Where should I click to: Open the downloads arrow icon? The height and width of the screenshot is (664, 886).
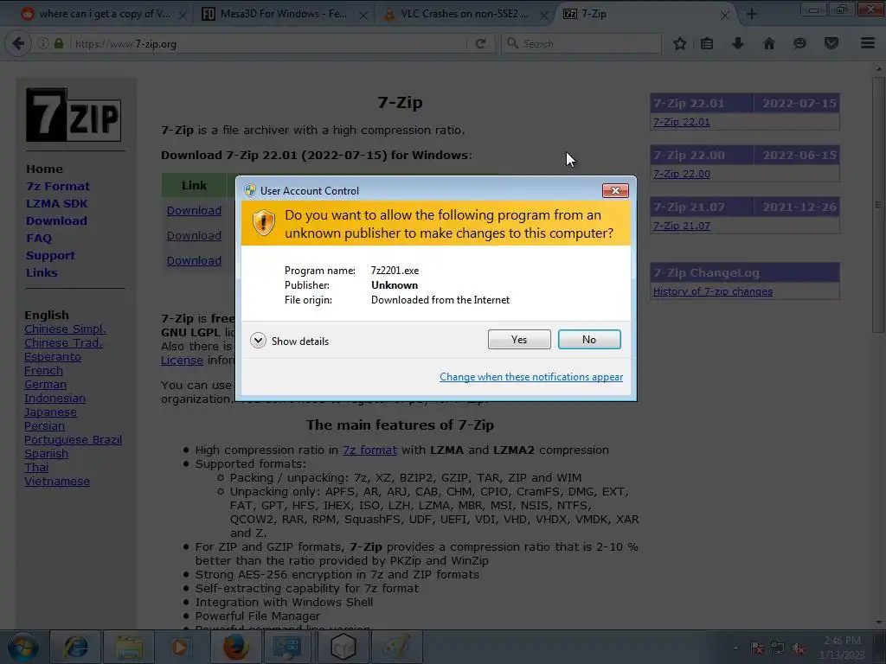[x=737, y=43]
